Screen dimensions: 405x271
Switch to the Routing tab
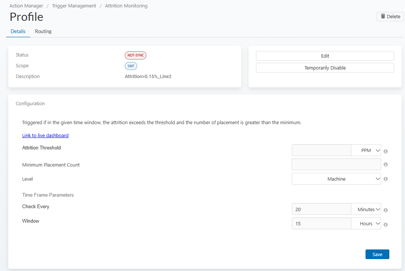point(43,32)
